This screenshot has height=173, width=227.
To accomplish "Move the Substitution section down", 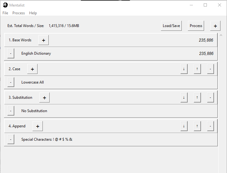I will (184, 98).
